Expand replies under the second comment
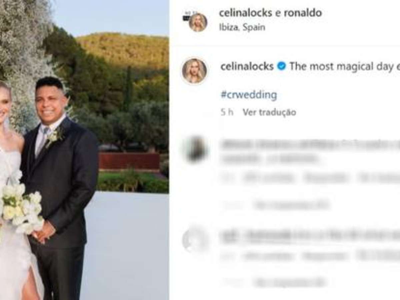This screenshot has height=300, width=400. click(289, 282)
